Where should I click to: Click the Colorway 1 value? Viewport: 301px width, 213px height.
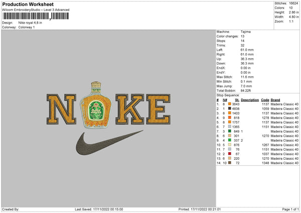click(x=27, y=27)
